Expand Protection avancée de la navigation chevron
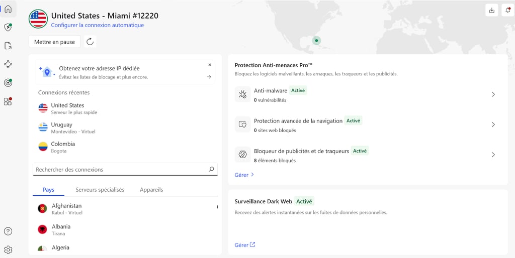Screen dimensions: 515x258 click(x=493, y=124)
